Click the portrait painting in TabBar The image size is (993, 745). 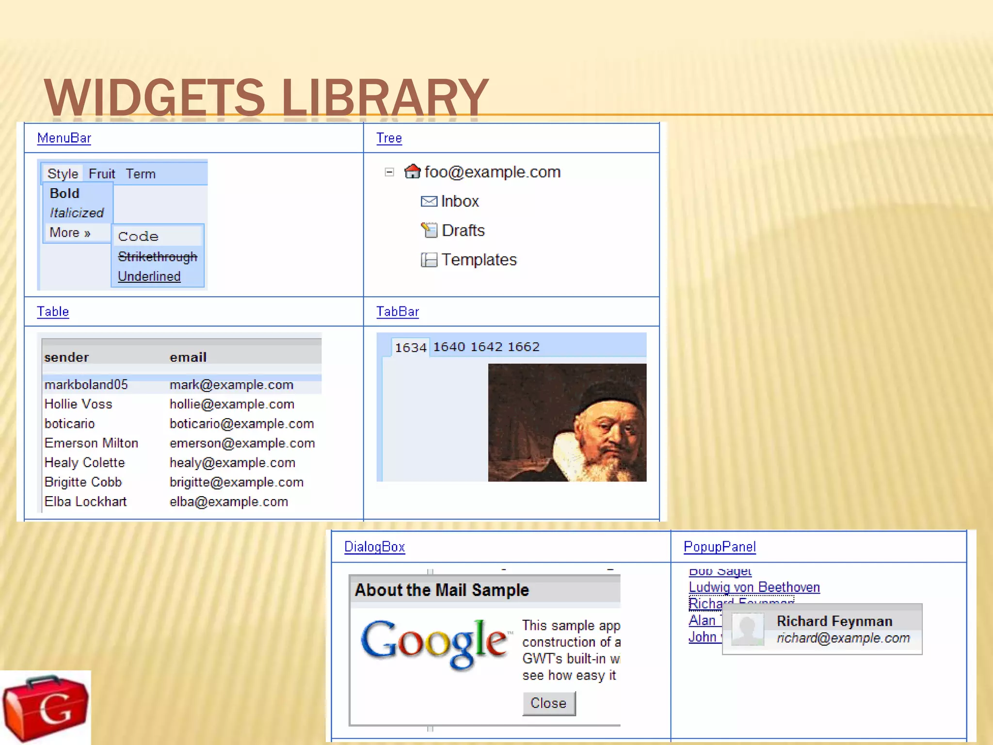pyautogui.click(x=567, y=422)
